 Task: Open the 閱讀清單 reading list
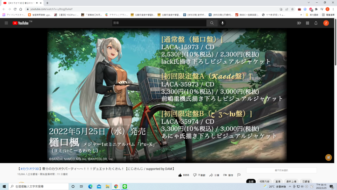328,15
